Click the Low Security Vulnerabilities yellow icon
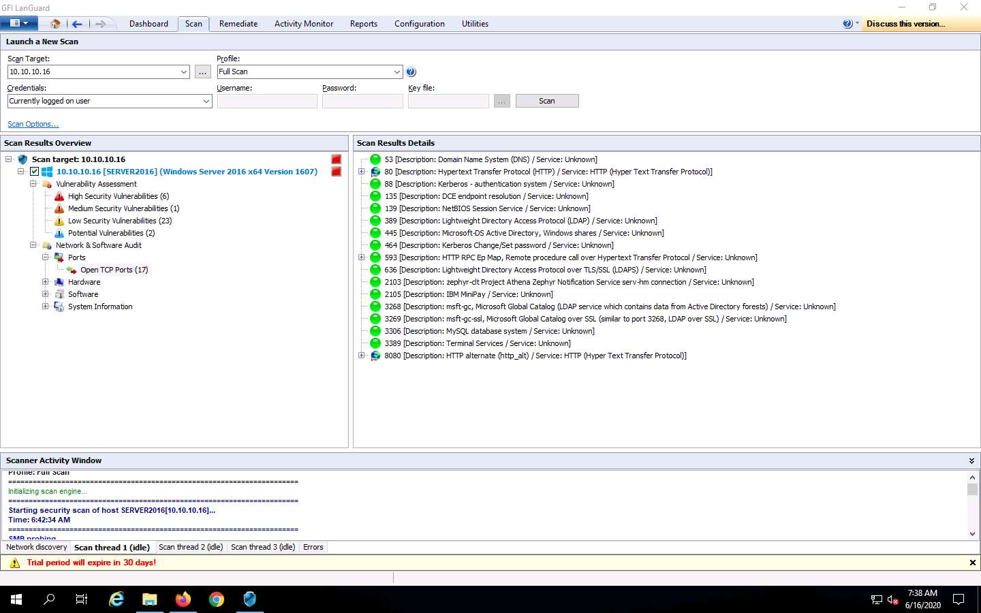The width and height of the screenshot is (981, 613). (x=59, y=221)
